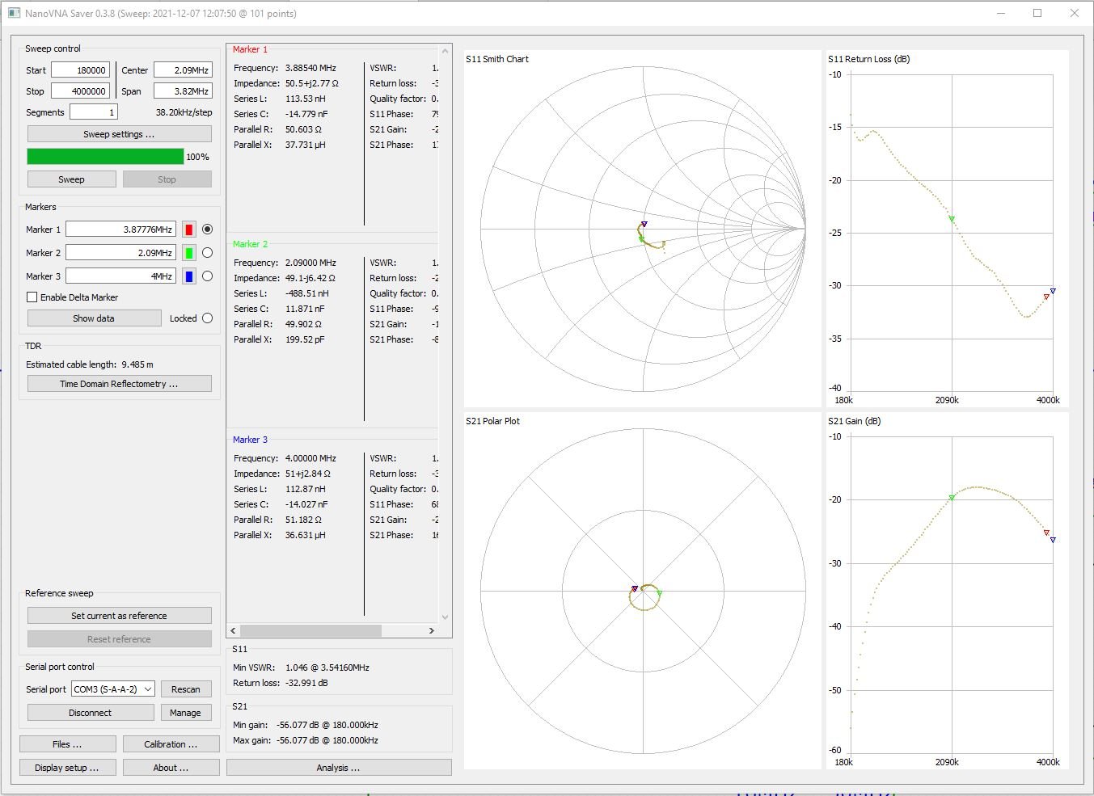Click the Show data button

(94, 318)
